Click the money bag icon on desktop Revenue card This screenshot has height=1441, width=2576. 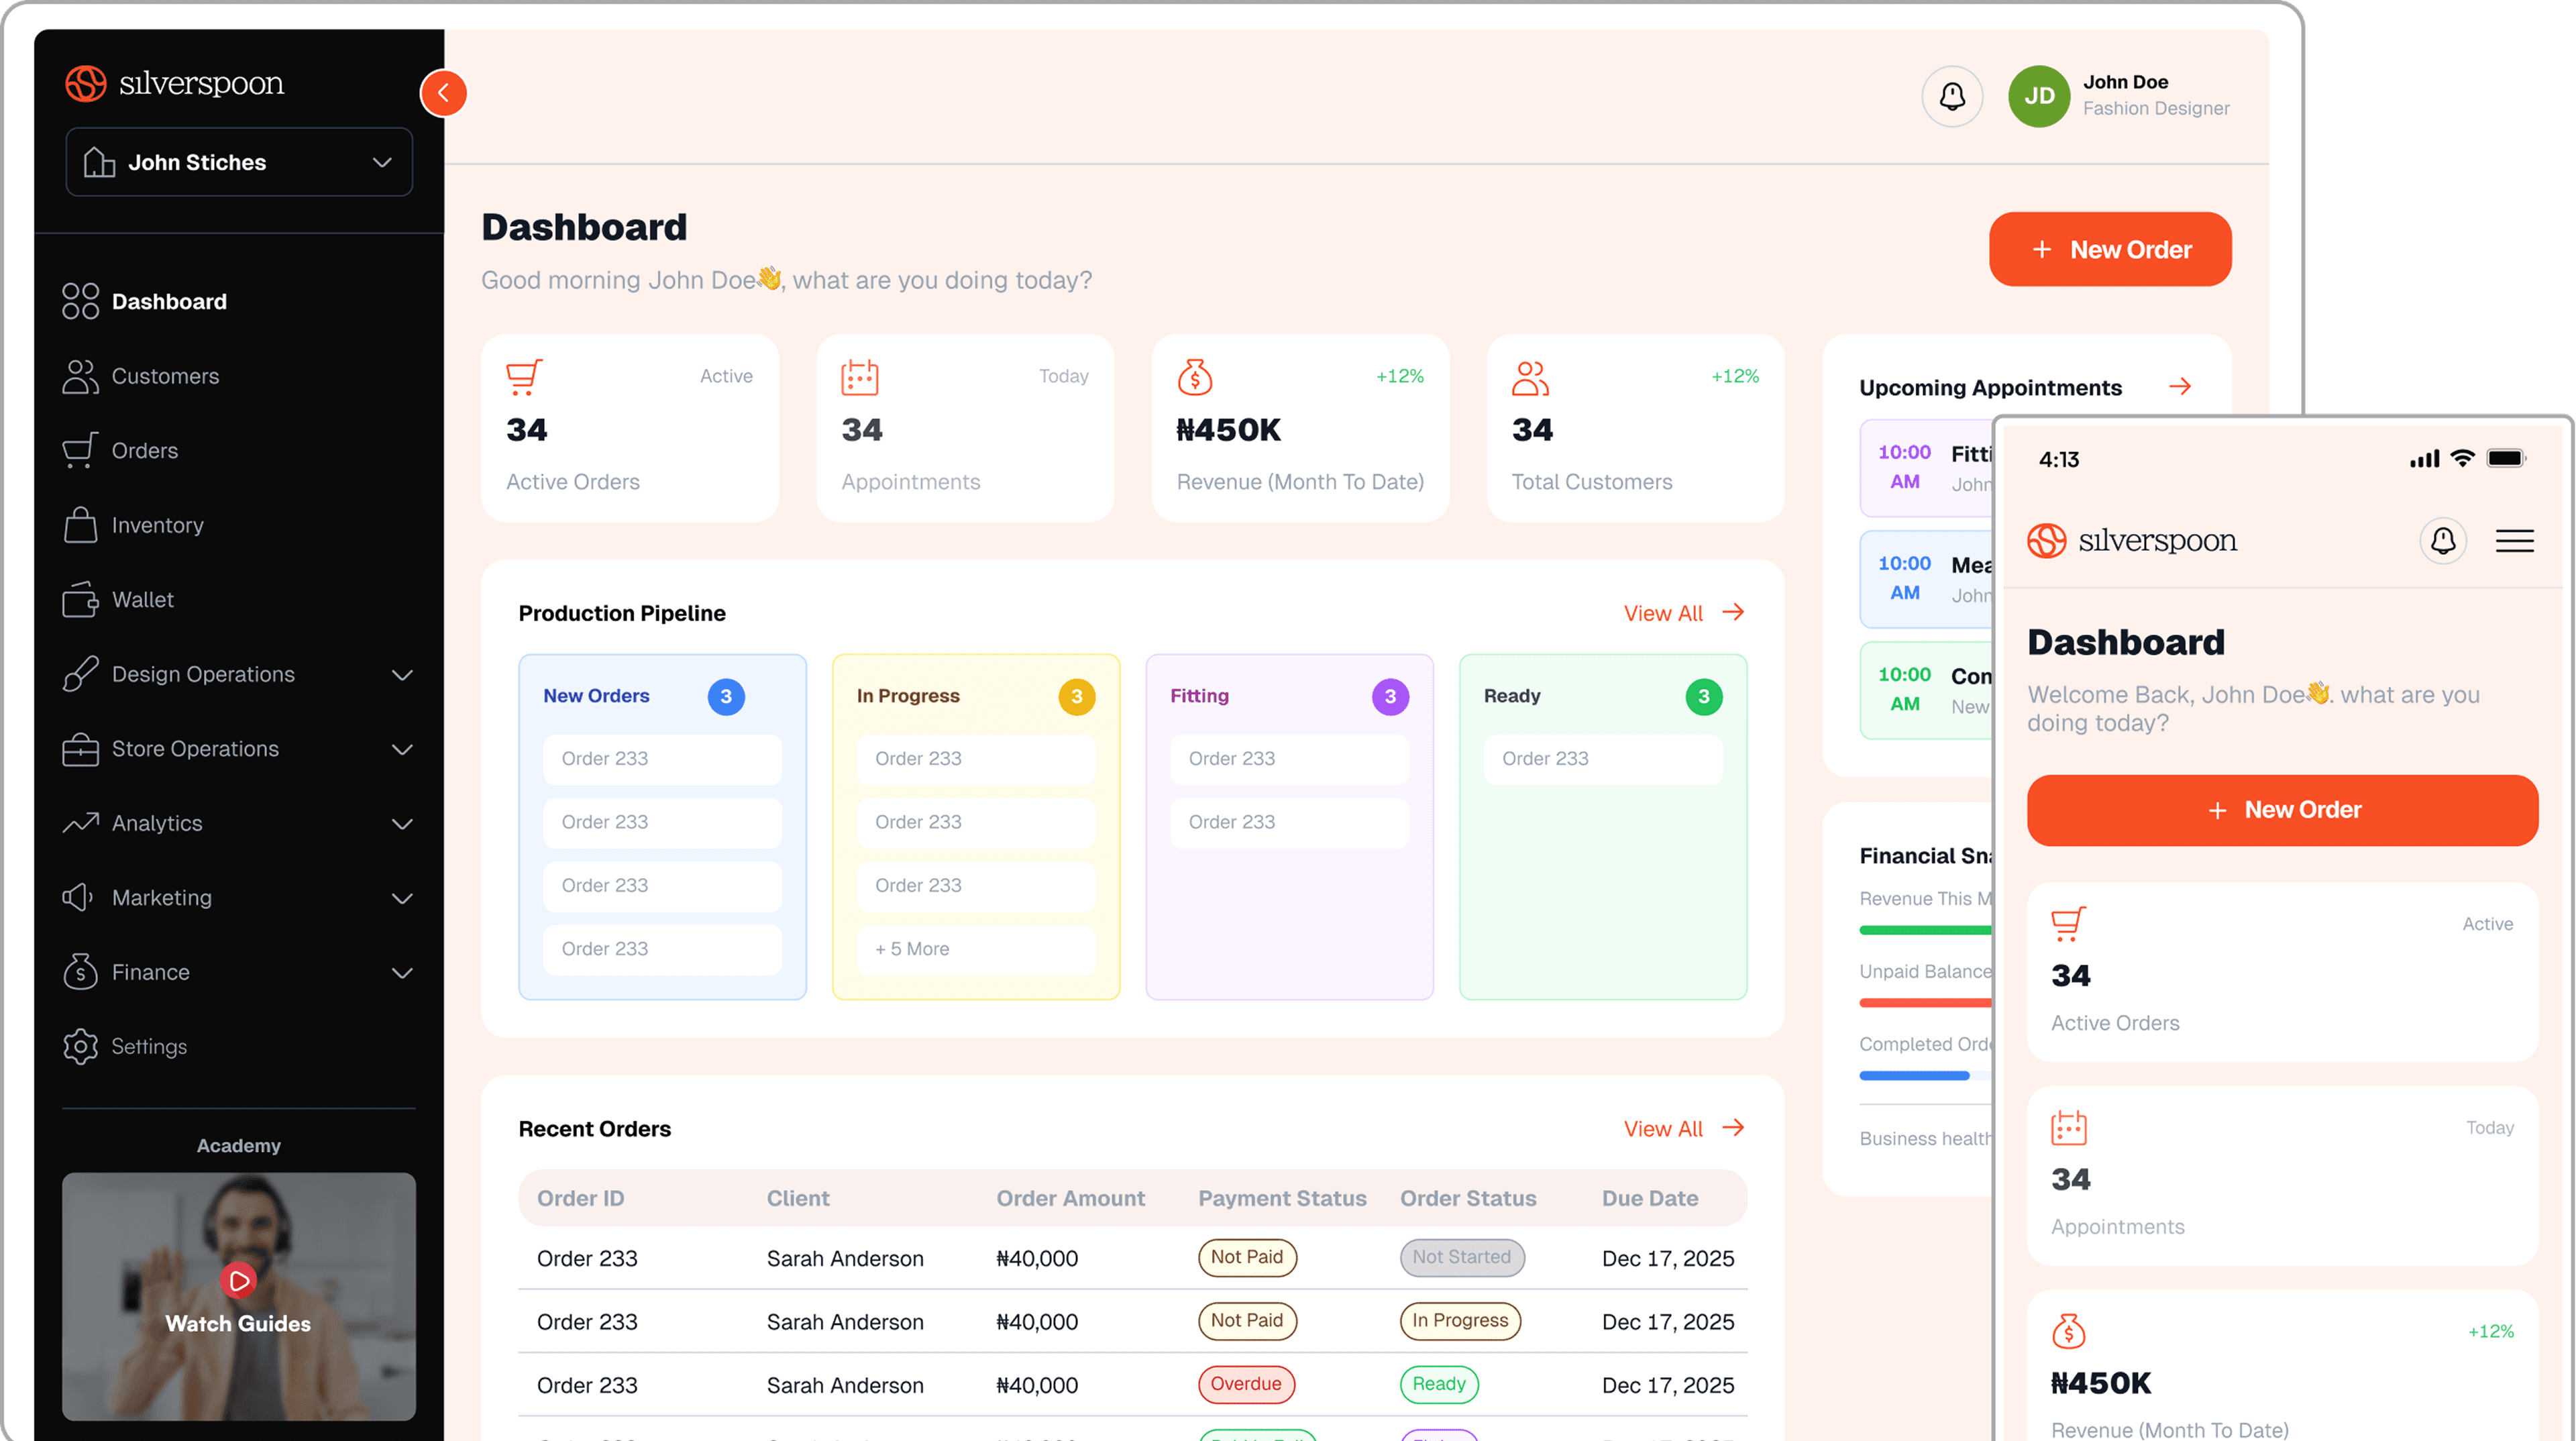pyautogui.click(x=1195, y=377)
